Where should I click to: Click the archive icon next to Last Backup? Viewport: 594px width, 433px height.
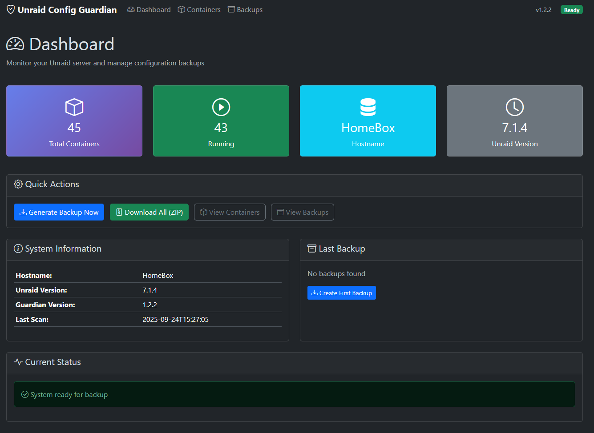312,249
